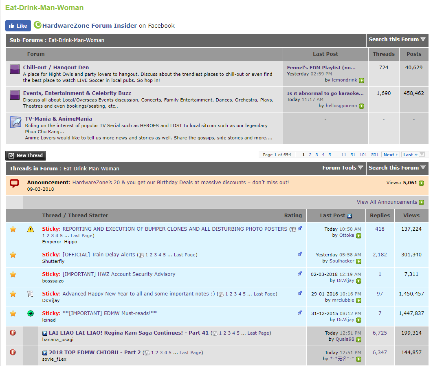Open Train Delay Alerts sticky thread
Image resolution: width=433 pixels, height=366 pixels.
(99, 255)
